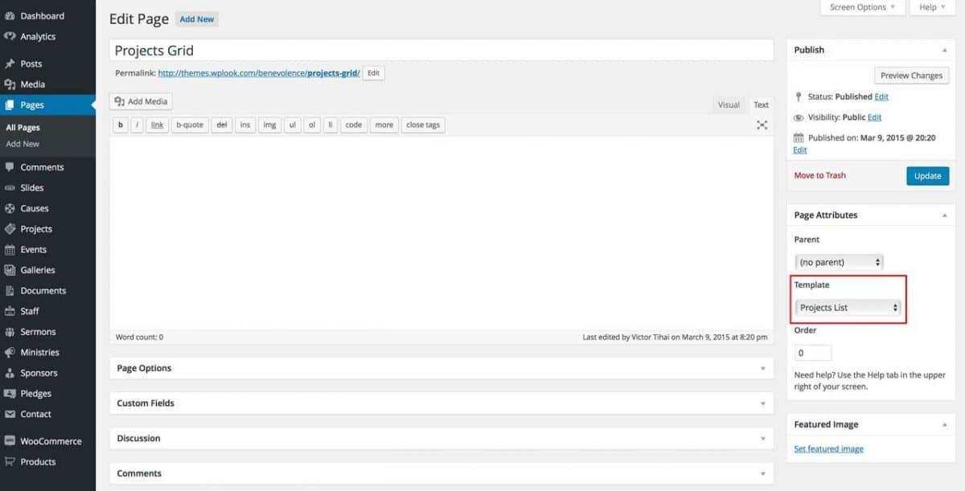965x491 pixels.
Task: Collapse the Featured Image box arrow
Action: (x=943, y=424)
